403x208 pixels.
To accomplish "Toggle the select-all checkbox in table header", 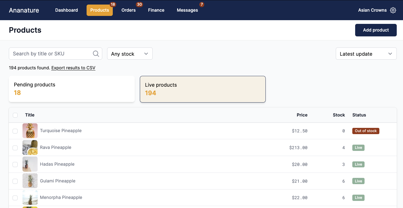I will click(15, 115).
